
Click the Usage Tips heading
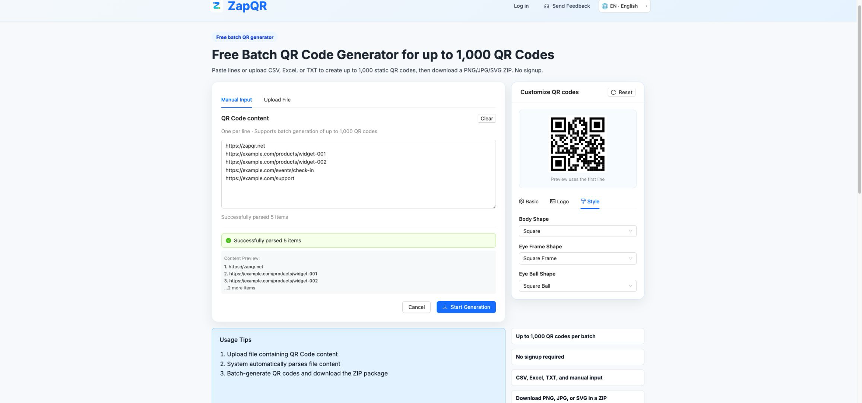click(235, 340)
